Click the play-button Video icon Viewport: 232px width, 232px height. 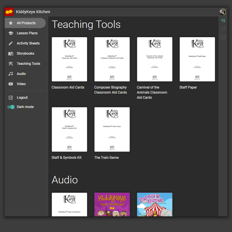click(x=11, y=84)
